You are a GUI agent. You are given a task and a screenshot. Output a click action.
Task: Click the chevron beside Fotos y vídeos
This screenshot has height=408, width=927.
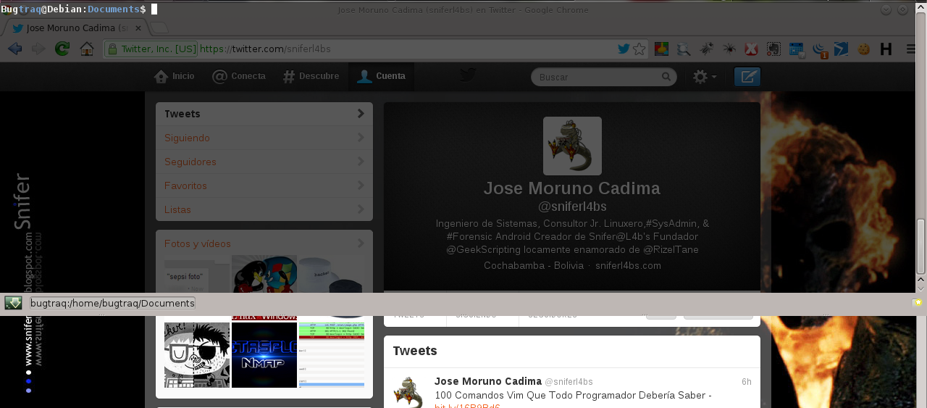coord(361,243)
